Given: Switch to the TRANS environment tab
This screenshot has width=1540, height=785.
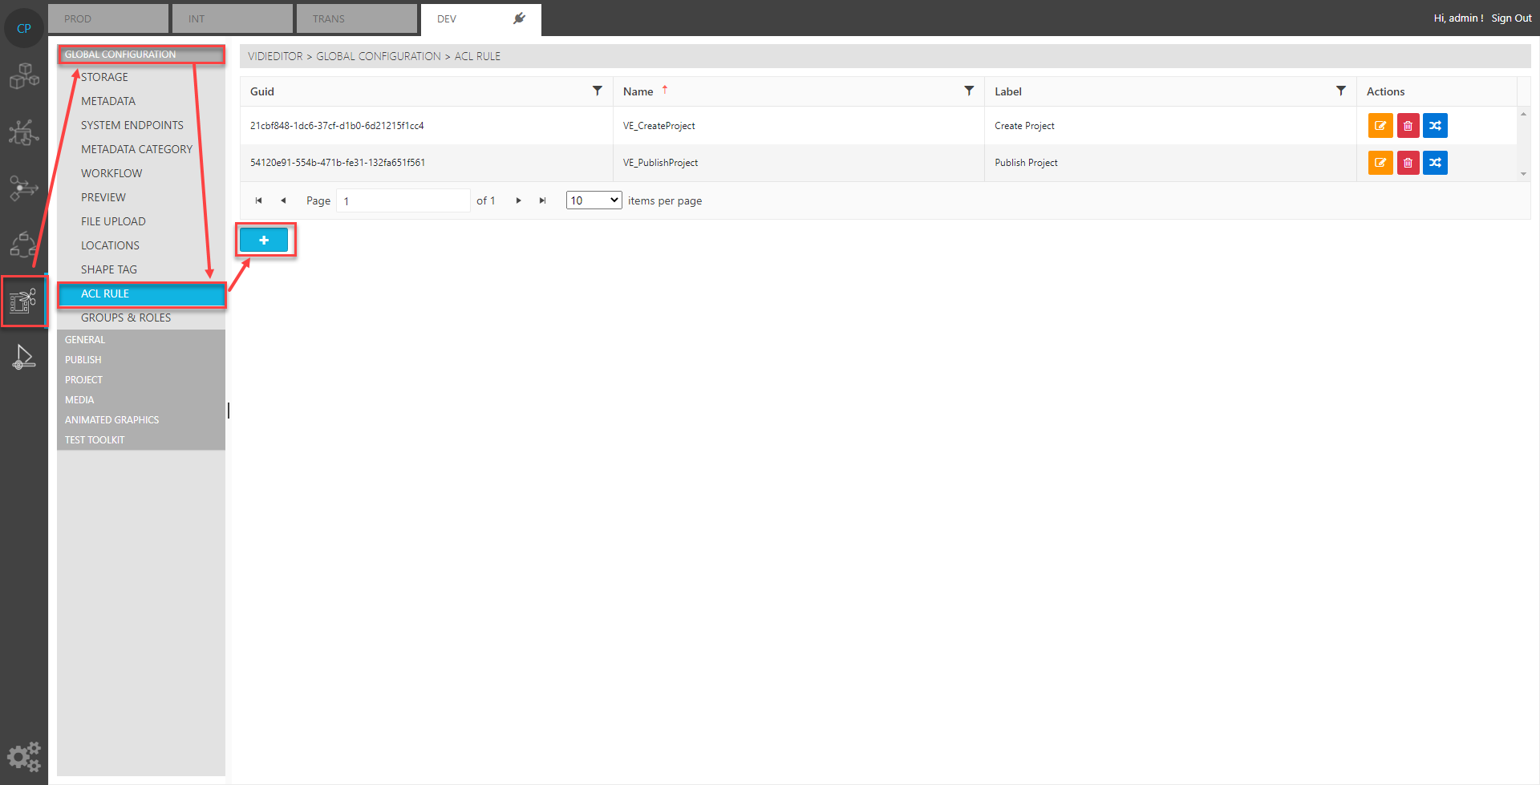Looking at the screenshot, I should tap(356, 19).
